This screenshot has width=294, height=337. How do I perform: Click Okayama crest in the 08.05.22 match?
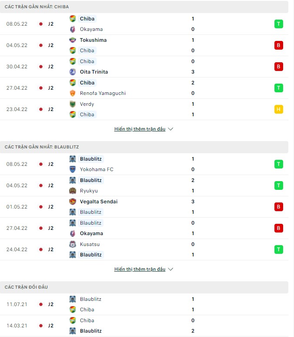click(73, 29)
